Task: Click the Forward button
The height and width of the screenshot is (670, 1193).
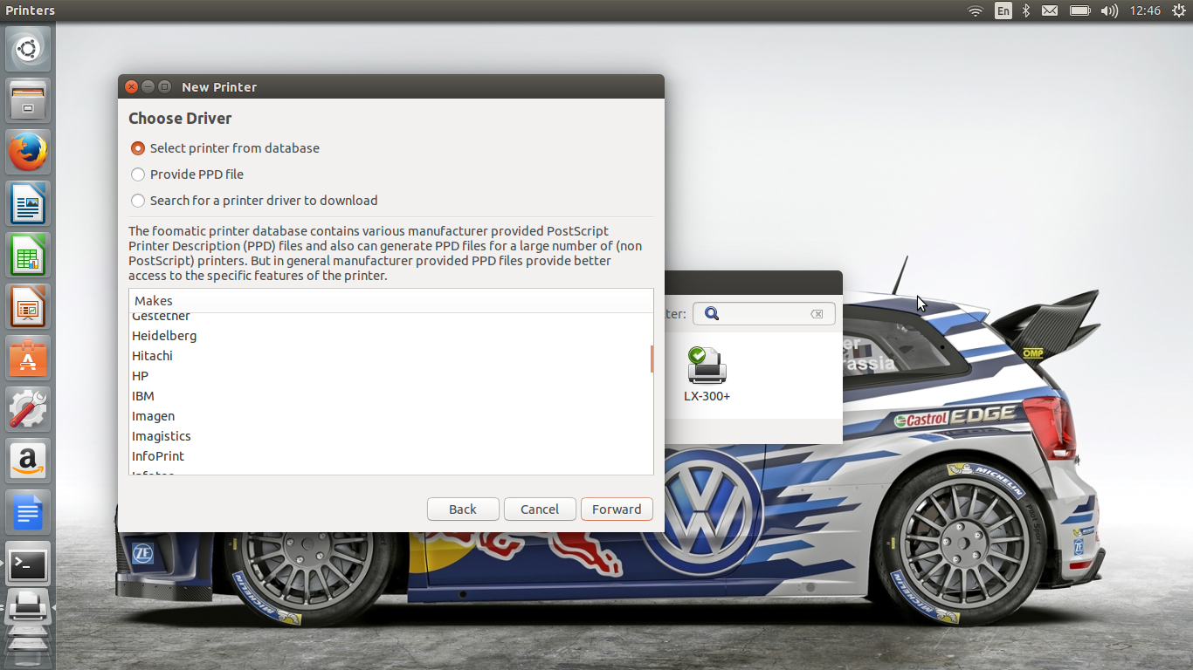Action: (617, 509)
